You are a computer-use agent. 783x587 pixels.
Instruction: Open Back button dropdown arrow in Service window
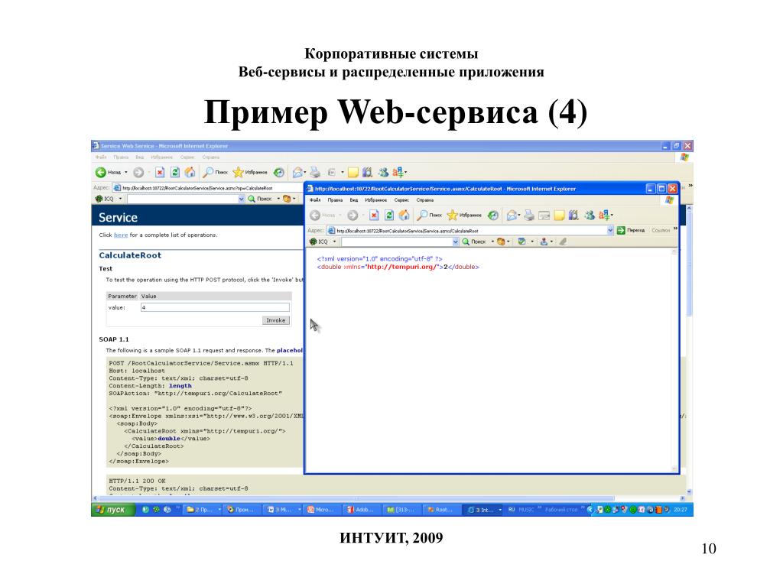pyautogui.click(x=126, y=172)
